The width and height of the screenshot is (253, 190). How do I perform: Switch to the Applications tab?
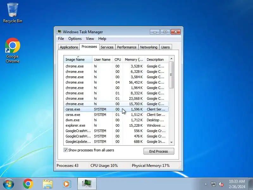pos(69,47)
